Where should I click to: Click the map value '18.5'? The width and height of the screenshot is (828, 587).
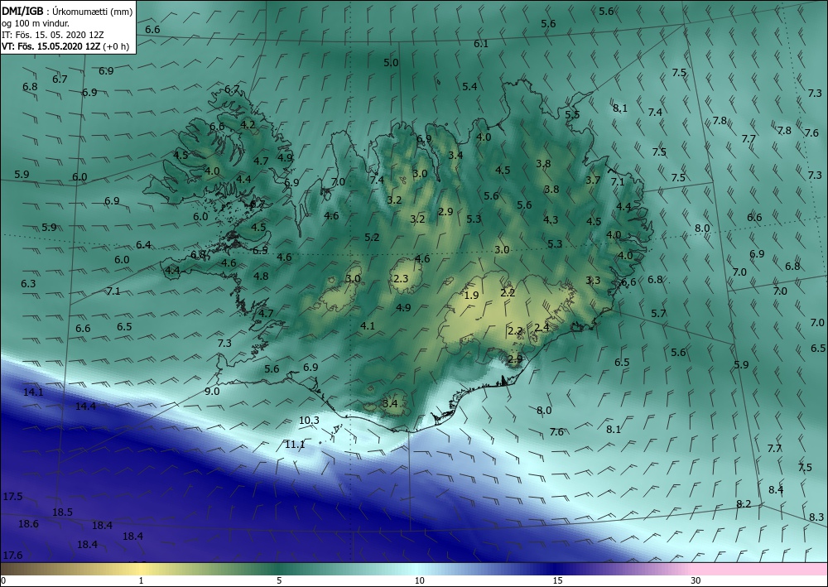coord(62,512)
